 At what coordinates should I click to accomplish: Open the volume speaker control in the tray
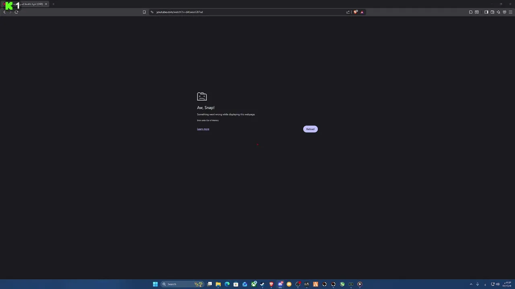(498, 284)
